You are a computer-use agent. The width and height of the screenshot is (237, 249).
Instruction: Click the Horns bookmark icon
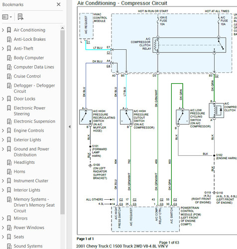click(x=9, y=172)
